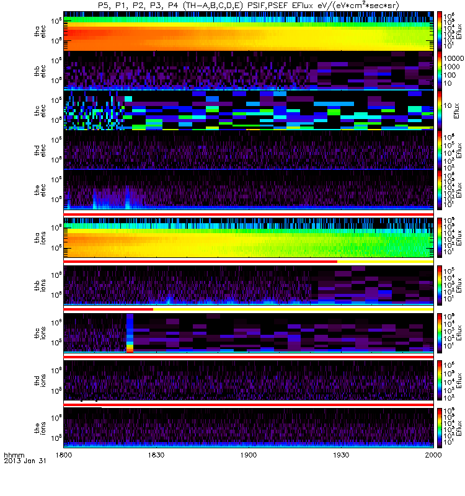
Task: Click the 'hhmm' axis unit label
Action: pyautogui.click(x=14, y=456)
